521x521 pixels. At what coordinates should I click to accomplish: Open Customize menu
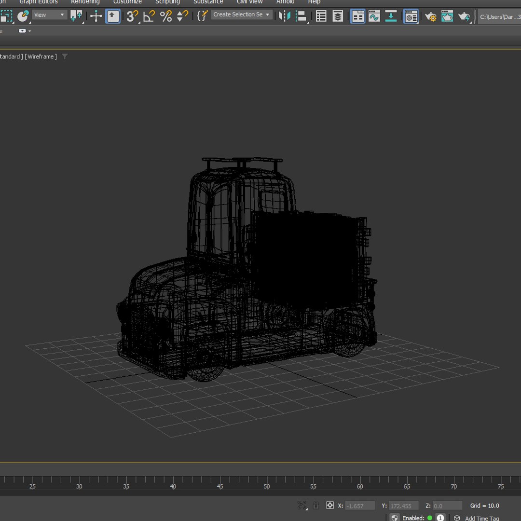tap(127, 2)
